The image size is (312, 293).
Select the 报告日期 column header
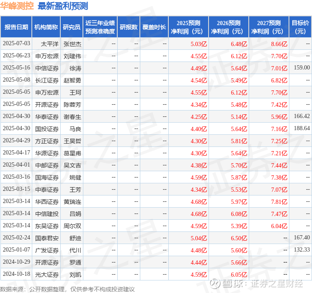point(16,27)
